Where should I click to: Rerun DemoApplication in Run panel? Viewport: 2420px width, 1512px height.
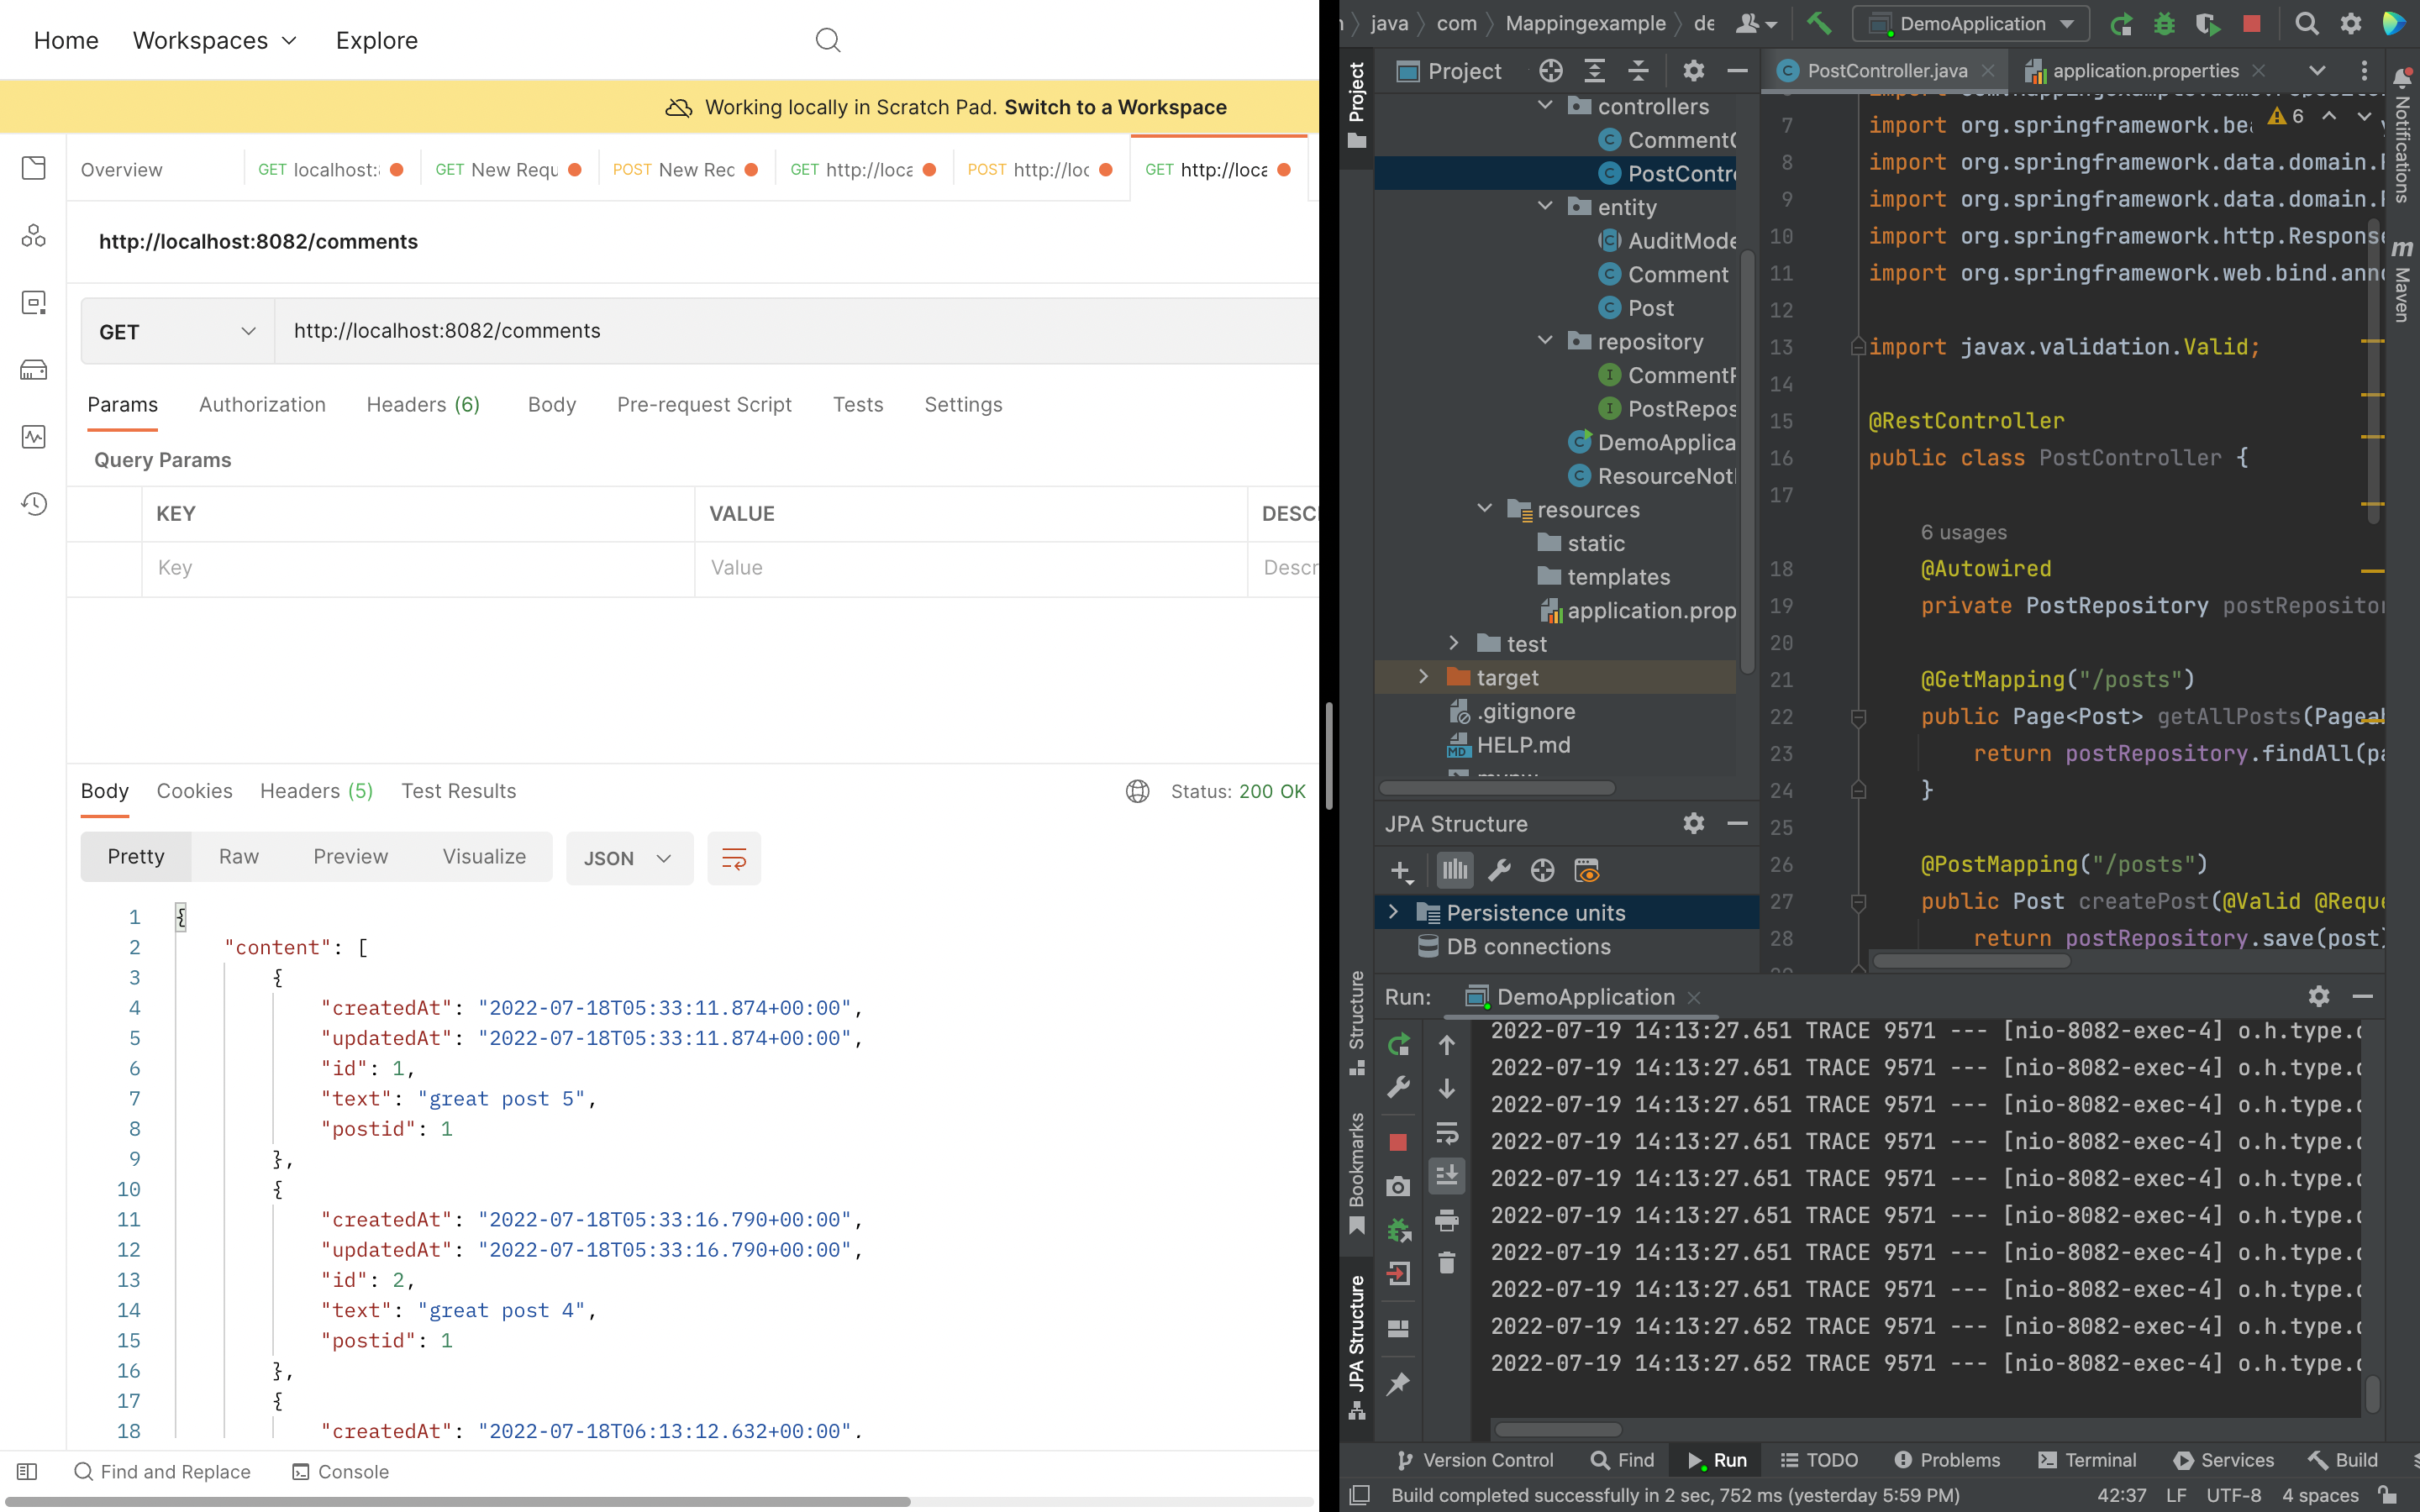point(1398,1045)
